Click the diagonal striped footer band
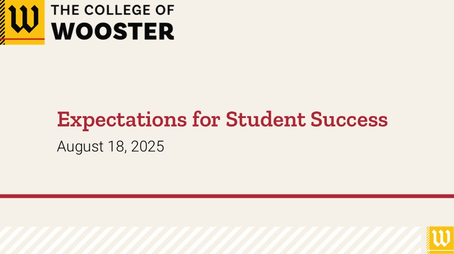Viewport: 454px width, 254px height. pos(210,240)
